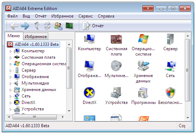Select Программы icon in right pane
Screen dimensions: 196x134
tap(143, 92)
